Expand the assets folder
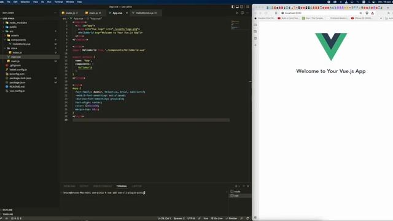 15,36
